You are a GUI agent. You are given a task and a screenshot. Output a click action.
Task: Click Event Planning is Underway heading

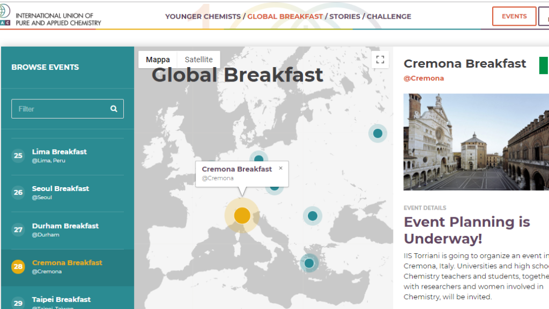[x=467, y=230]
